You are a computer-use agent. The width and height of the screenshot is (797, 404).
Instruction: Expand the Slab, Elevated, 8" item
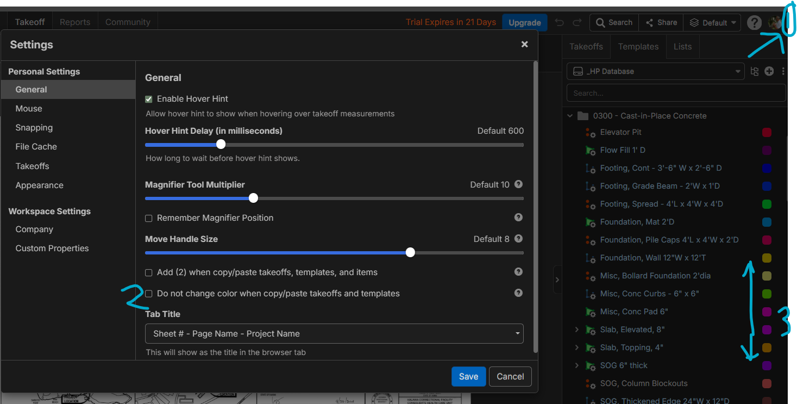pyautogui.click(x=576, y=330)
